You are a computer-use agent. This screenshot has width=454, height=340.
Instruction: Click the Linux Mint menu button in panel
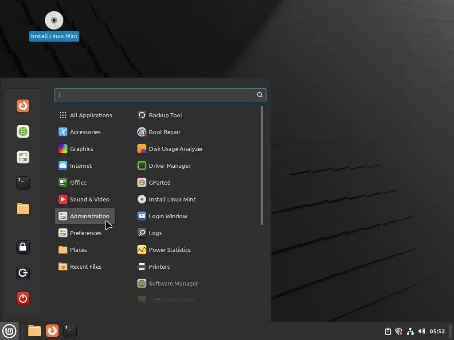click(9, 331)
